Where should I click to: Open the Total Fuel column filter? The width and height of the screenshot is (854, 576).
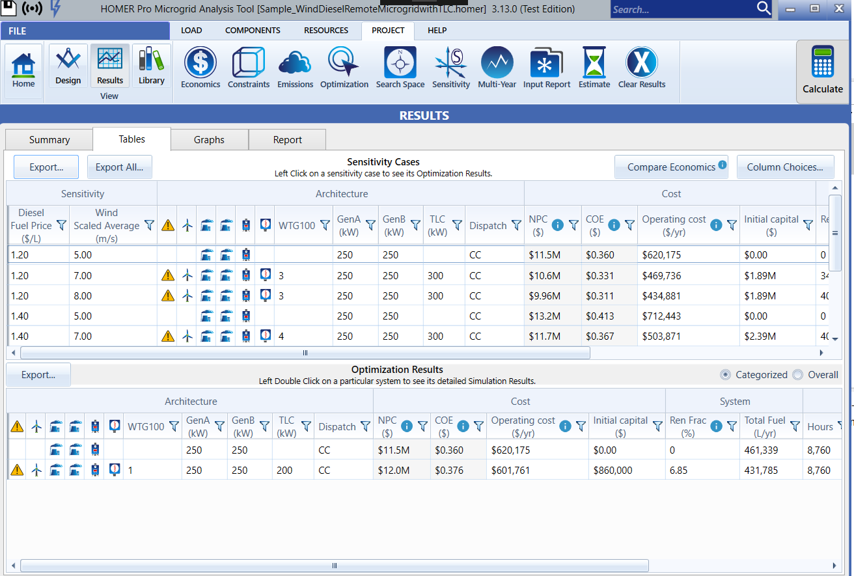click(x=795, y=426)
